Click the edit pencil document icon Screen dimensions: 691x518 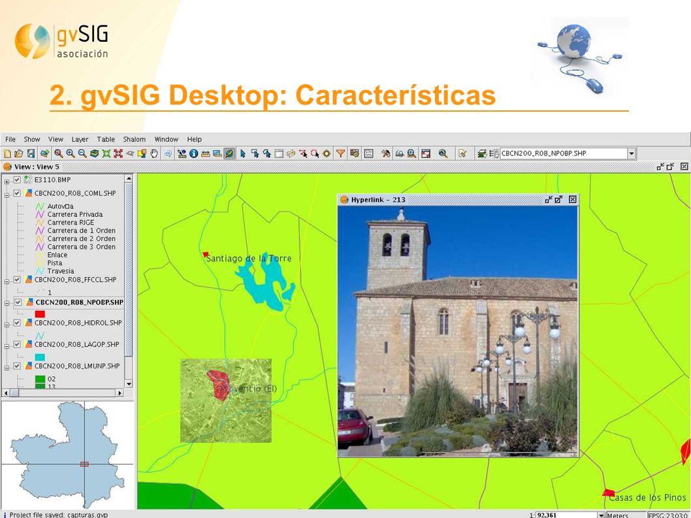(x=462, y=154)
